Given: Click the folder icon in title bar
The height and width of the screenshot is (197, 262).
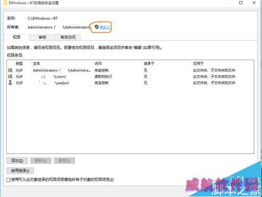Looking at the screenshot, I should [5, 3].
